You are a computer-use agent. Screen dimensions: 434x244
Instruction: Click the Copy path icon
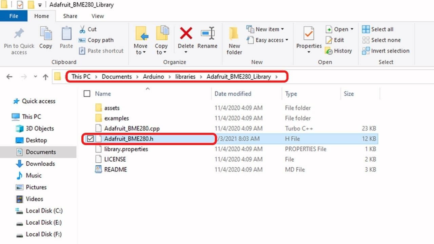[82, 40]
